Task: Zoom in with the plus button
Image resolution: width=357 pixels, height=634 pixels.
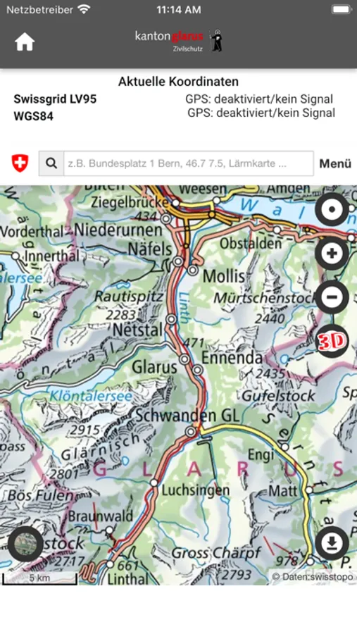Action: [332, 254]
